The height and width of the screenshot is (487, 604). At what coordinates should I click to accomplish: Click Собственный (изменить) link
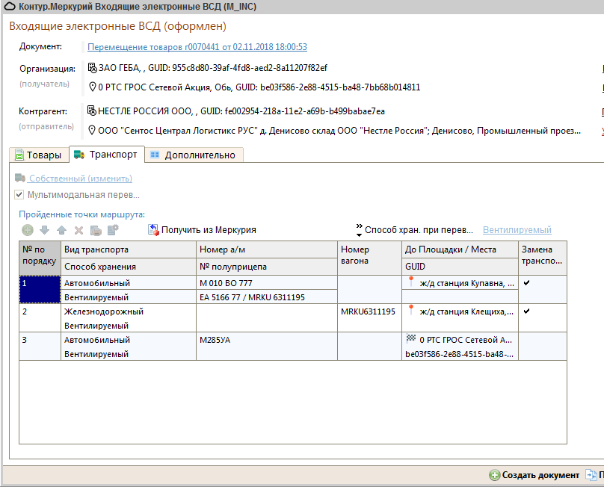pos(81,179)
